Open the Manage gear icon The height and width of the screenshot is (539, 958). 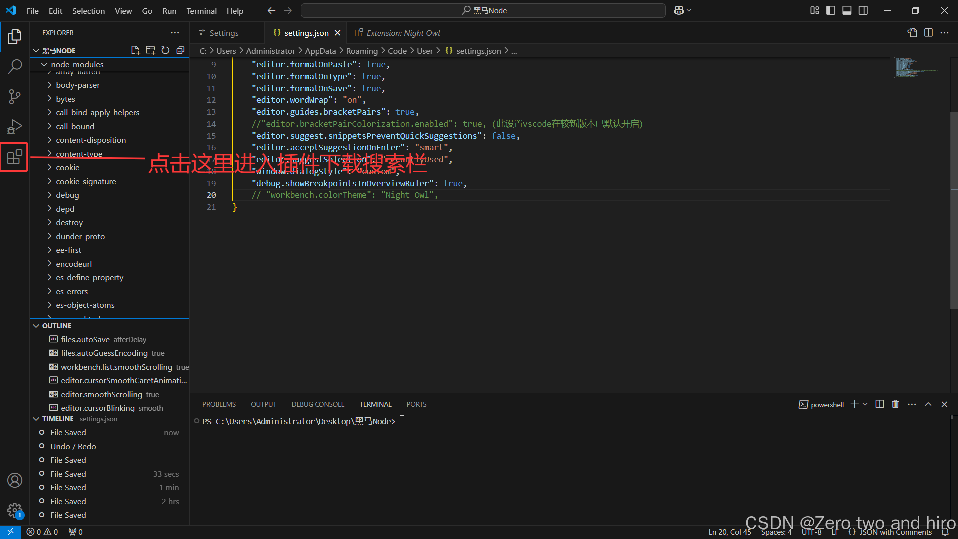(x=15, y=510)
